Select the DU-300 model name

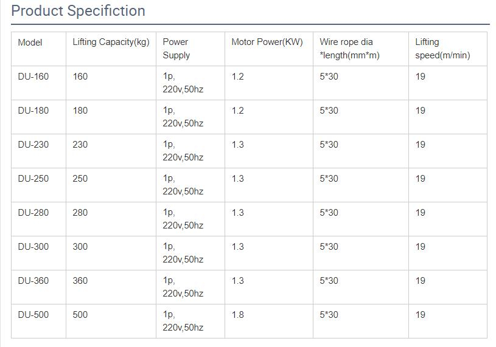[33, 247]
